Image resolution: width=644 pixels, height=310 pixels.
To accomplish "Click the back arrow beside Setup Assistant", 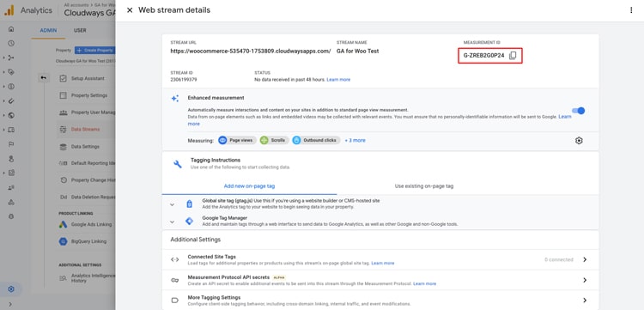I will click(x=44, y=77).
